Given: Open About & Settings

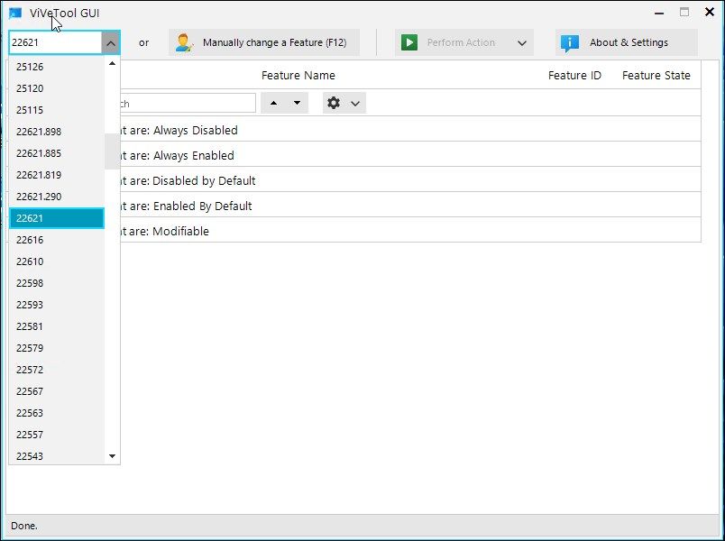Looking at the screenshot, I should click(x=629, y=41).
